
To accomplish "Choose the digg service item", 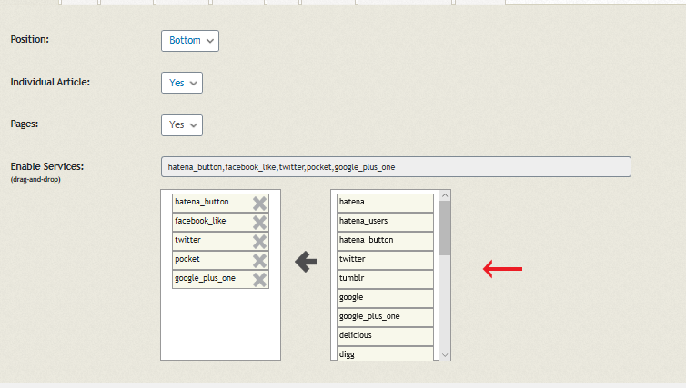I will pyautogui.click(x=385, y=353).
